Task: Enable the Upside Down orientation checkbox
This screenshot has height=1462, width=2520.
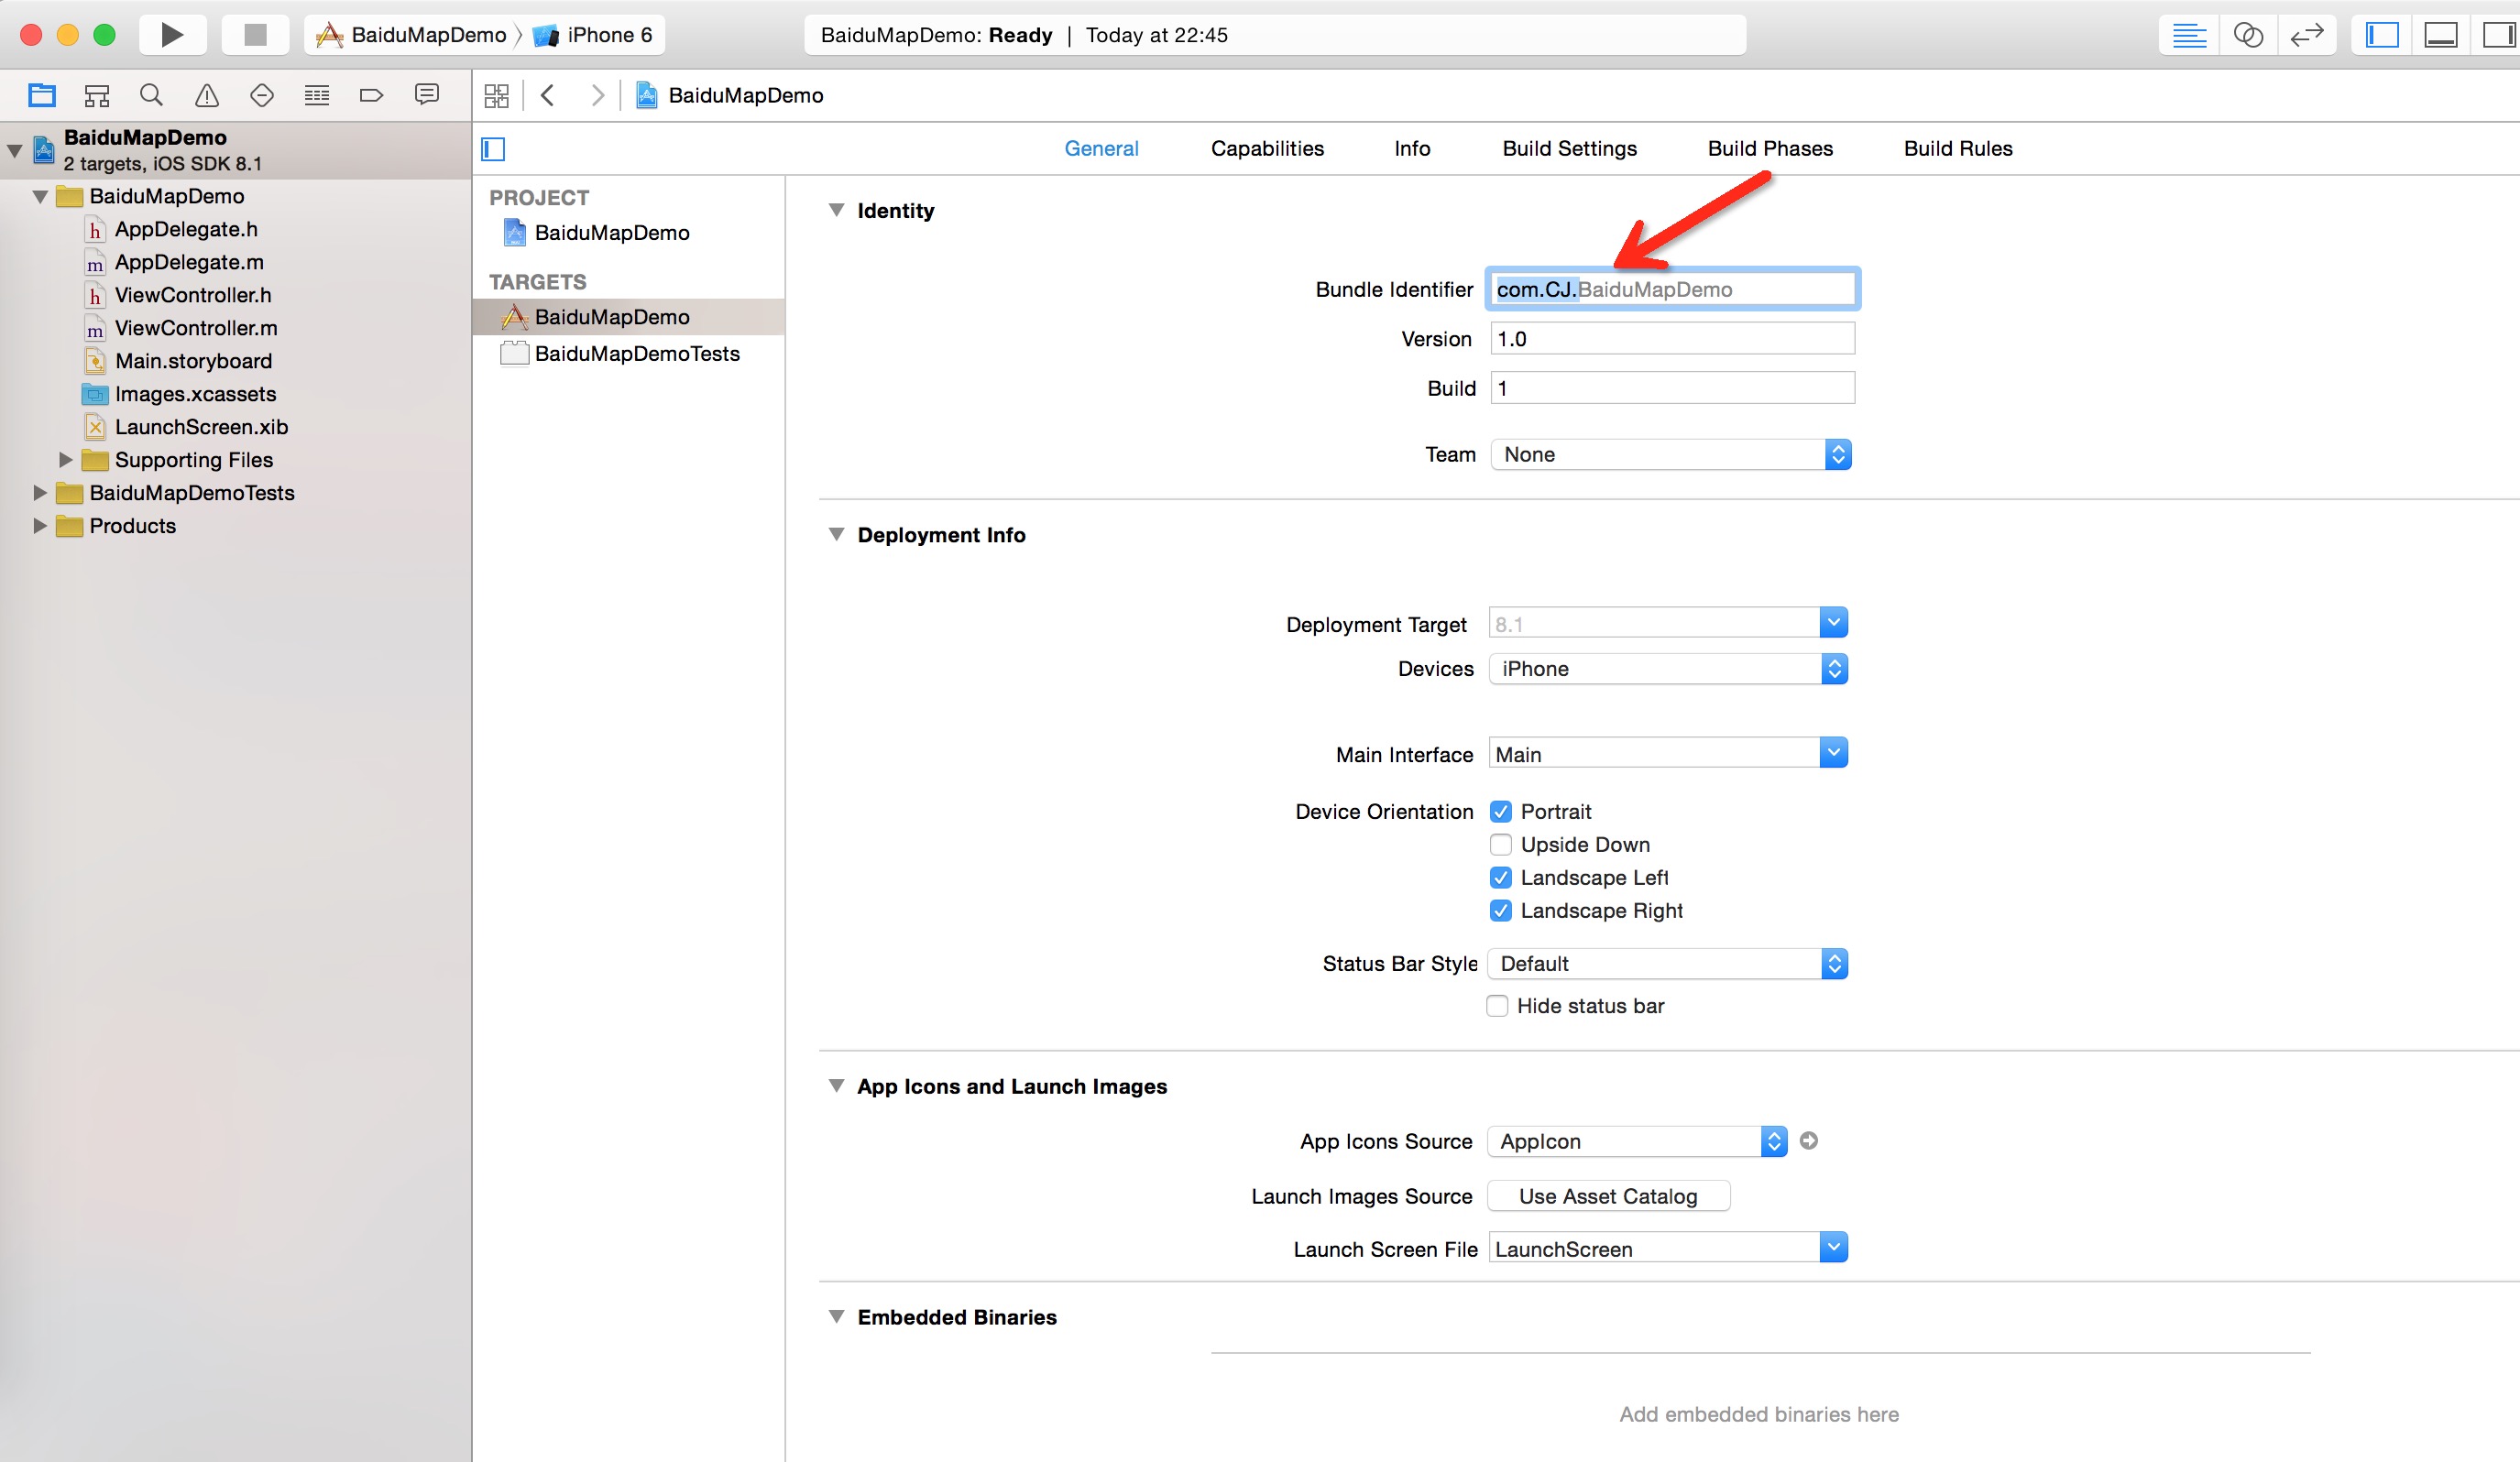Action: click(1500, 845)
